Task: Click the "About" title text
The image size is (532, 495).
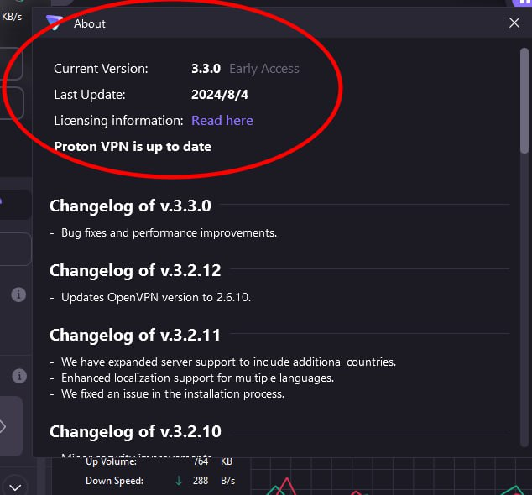Action: (x=90, y=23)
